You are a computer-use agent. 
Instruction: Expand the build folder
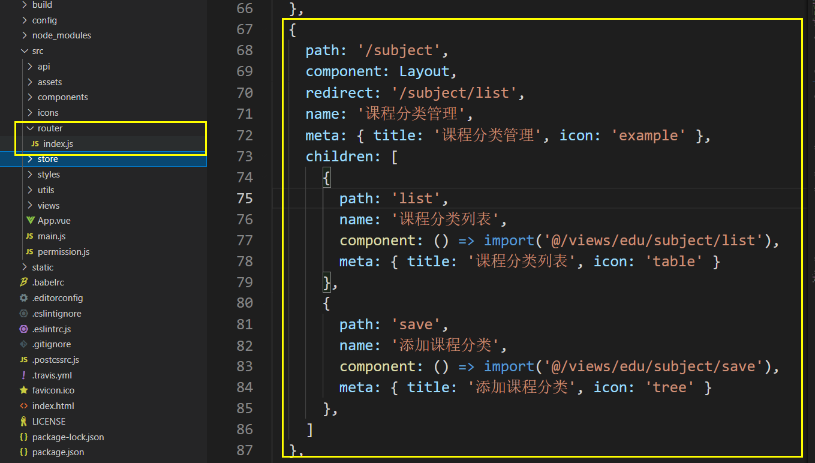(x=24, y=5)
